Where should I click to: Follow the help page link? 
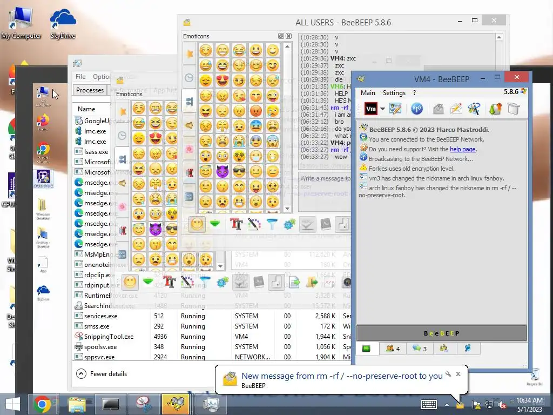click(x=463, y=149)
